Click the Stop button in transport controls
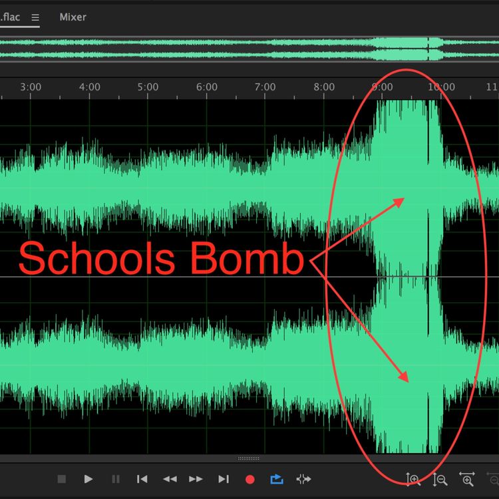Screen dimensions: 499x499 [x=62, y=479]
